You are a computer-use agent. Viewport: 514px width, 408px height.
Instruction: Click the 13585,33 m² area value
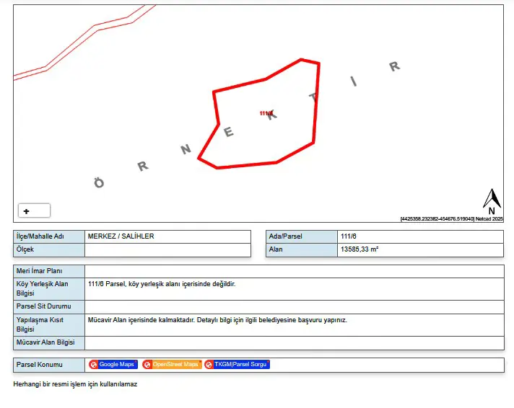point(360,249)
